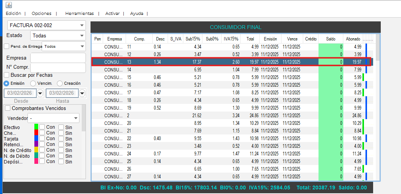Tick the Pend. de Entrega checkbox

6,46
